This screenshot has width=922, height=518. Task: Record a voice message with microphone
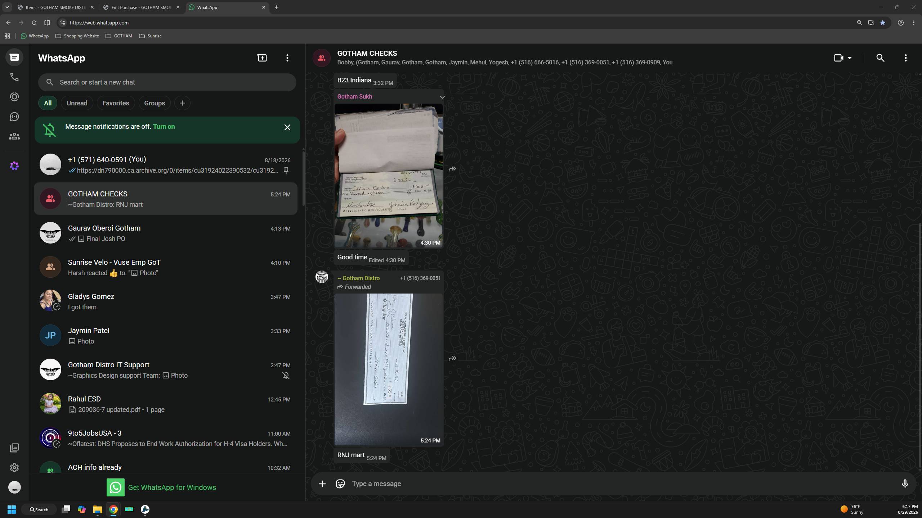905,484
